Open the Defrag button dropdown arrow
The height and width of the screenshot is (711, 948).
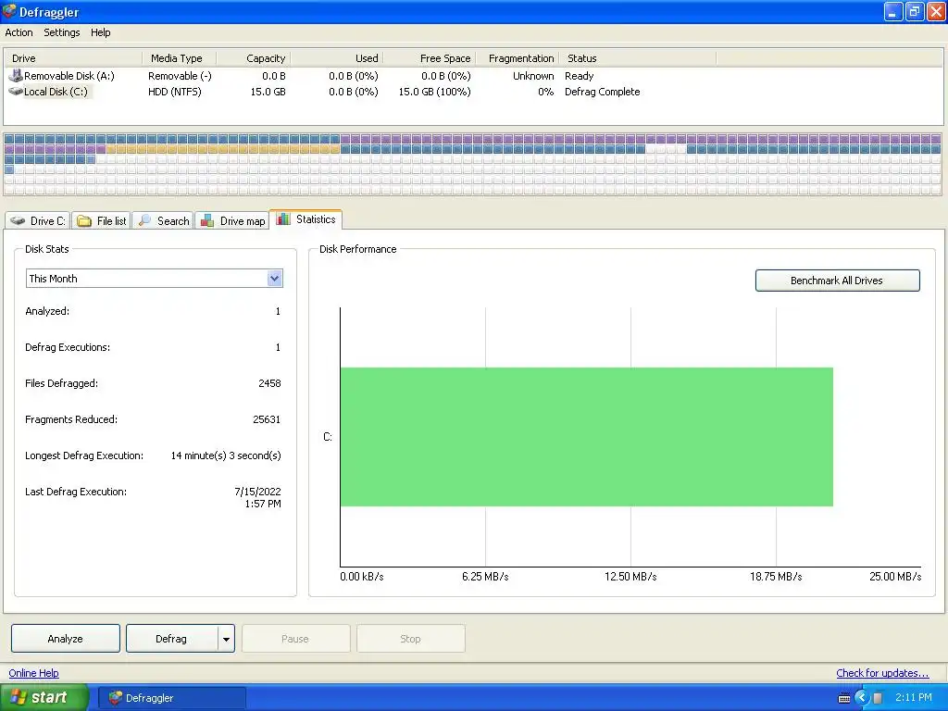(226, 639)
